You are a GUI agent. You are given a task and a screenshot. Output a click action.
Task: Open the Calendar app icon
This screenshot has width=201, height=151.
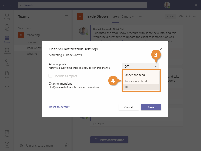[x=7, y=51]
